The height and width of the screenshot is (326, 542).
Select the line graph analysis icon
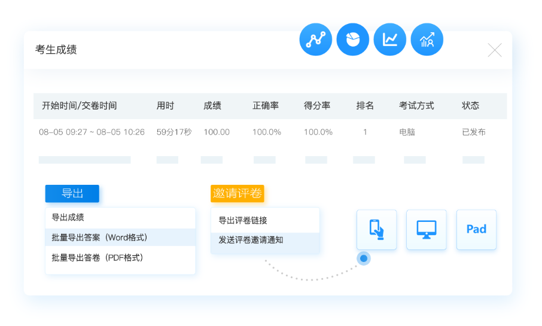pyautogui.click(x=389, y=40)
